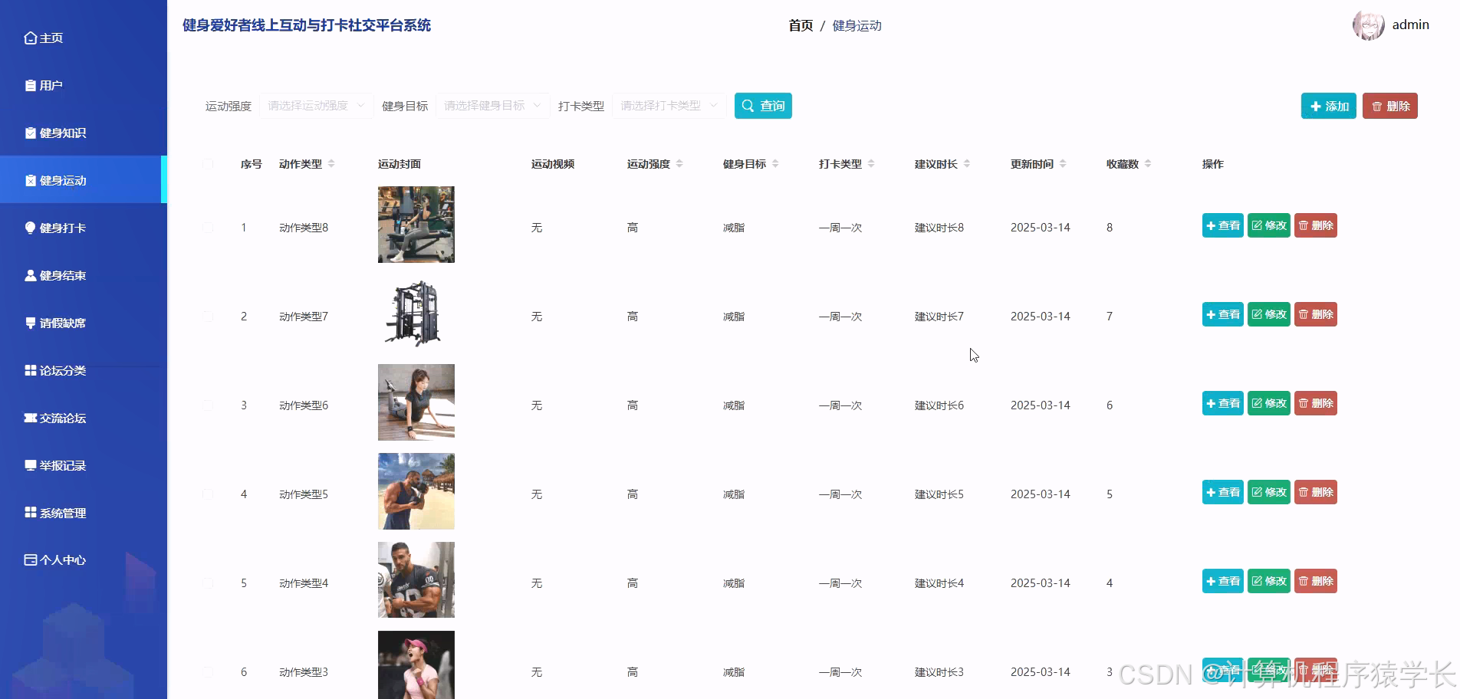Click the 动作类型7 cell text

tap(304, 317)
